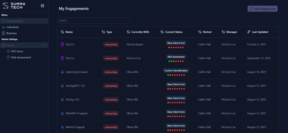Screen dimensions: 288x133
Task: Click the Summa Tech logo
Action: [14, 6]
